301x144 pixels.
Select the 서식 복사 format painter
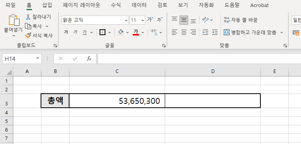tap(39, 36)
